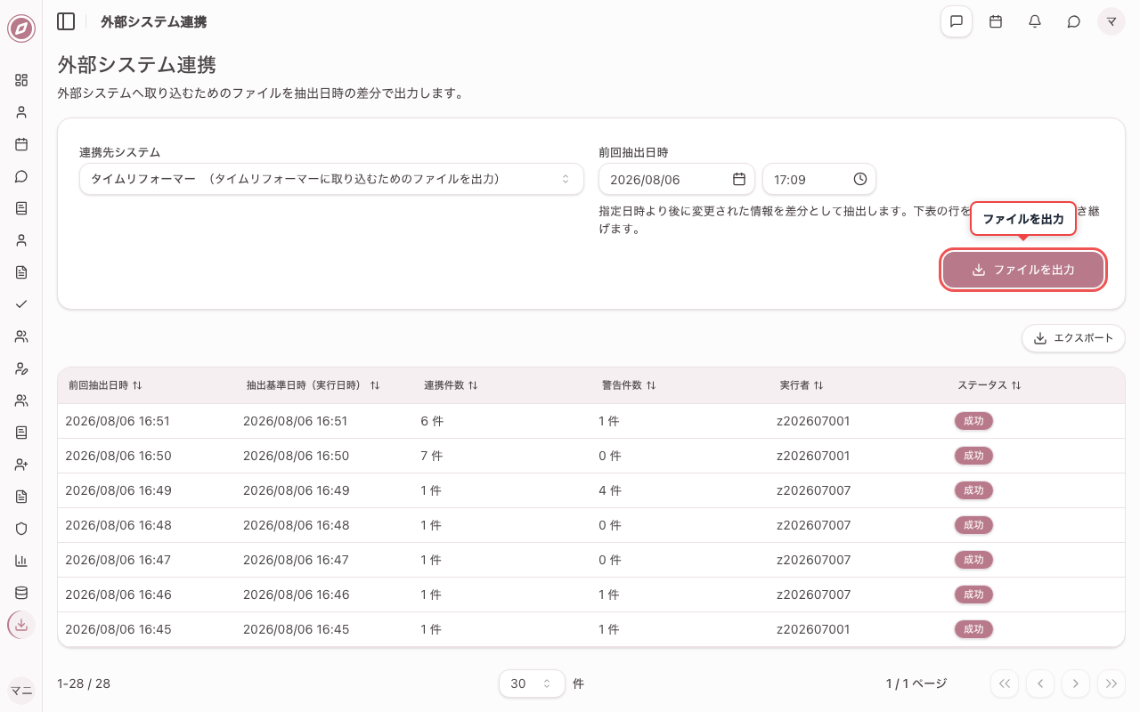This screenshot has height=712, width=1140.
Task: Click 成功 badge in the 16:51 row
Action: click(973, 421)
